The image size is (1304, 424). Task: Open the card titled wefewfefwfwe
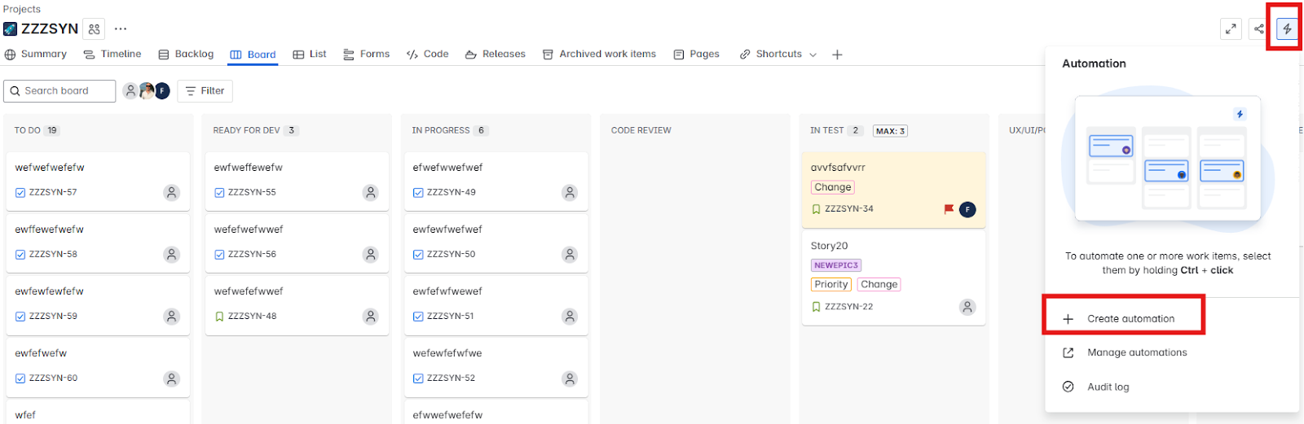496,366
